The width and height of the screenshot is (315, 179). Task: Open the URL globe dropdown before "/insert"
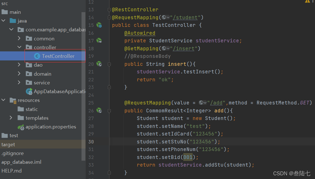pos(166,49)
